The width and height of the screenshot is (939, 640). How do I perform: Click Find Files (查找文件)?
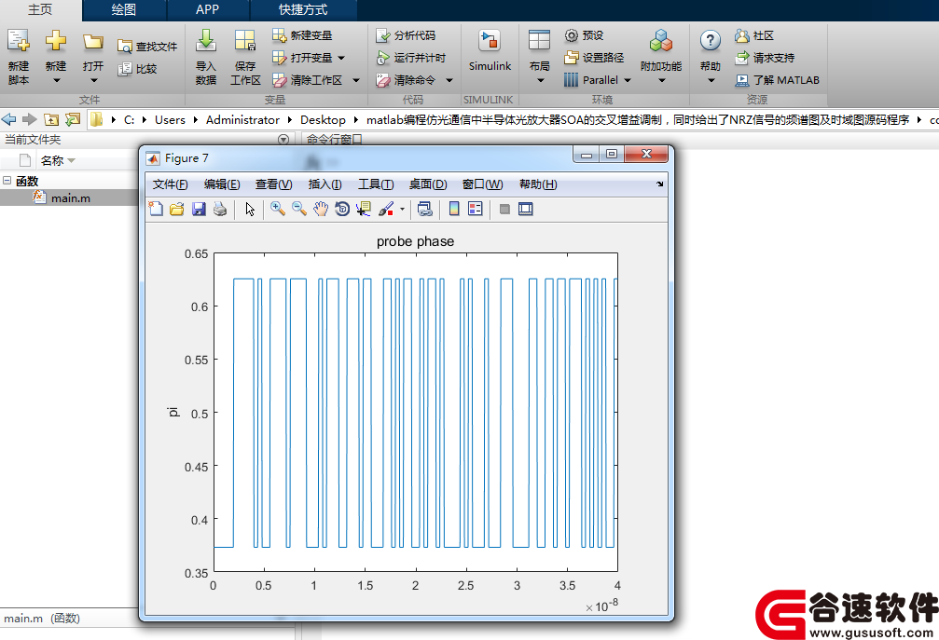coord(147,47)
